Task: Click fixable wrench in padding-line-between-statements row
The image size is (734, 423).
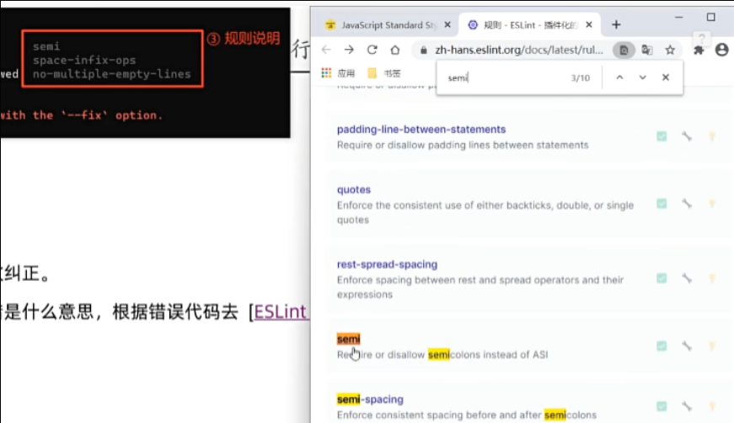Action: 687,137
